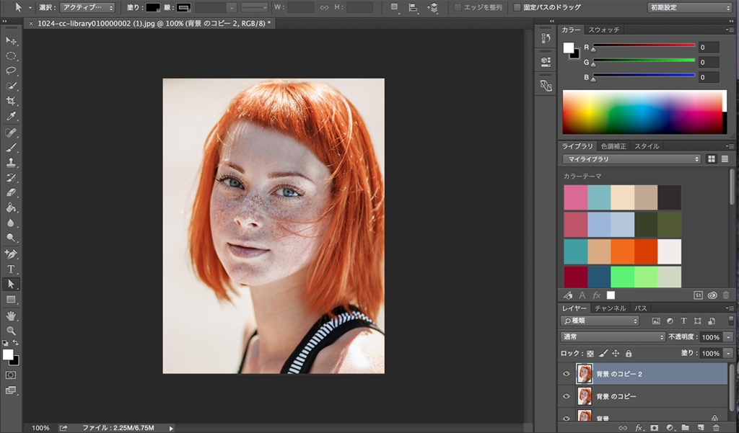This screenshot has width=739, height=433.
Task: Open the opacity slider dropdown
Action: (728, 337)
